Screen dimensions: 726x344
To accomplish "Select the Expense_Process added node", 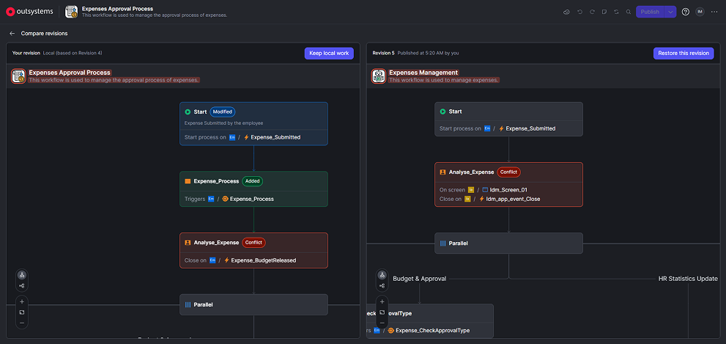I will 253,189.
